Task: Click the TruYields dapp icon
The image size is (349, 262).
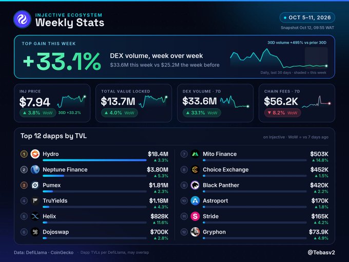Action: pyautogui.click(x=35, y=201)
